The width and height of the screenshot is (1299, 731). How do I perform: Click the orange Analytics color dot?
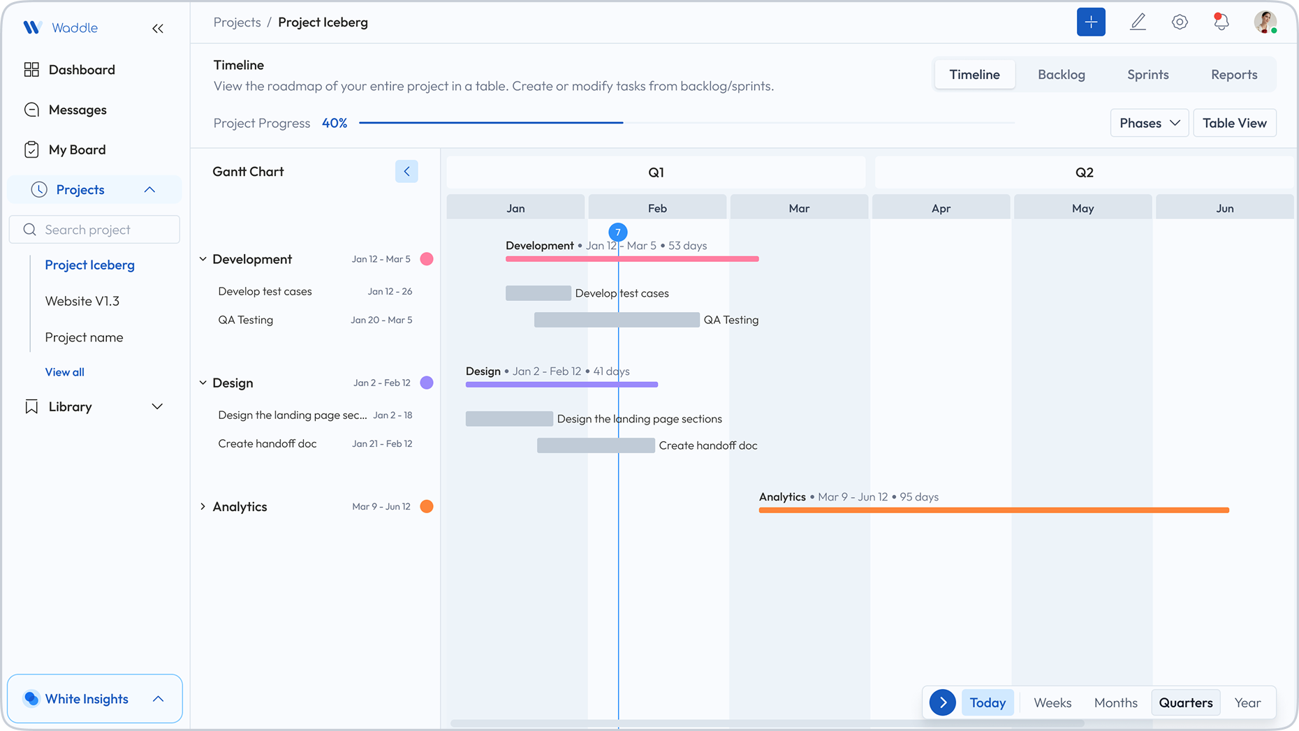(427, 507)
